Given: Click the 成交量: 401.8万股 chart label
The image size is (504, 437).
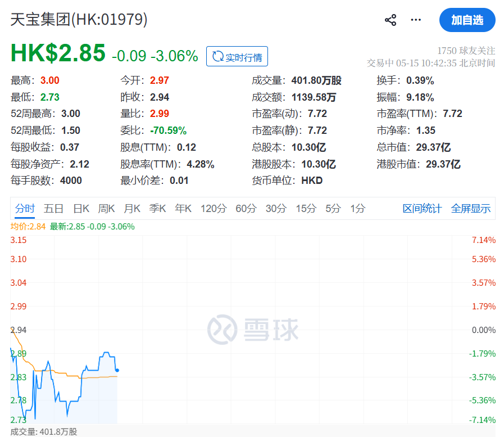Looking at the screenshot, I should (x=44, y=432).
